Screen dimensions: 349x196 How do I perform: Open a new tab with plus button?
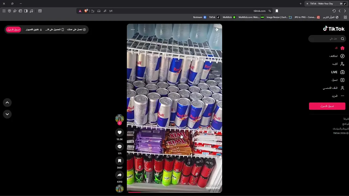(x=300, y=4)
